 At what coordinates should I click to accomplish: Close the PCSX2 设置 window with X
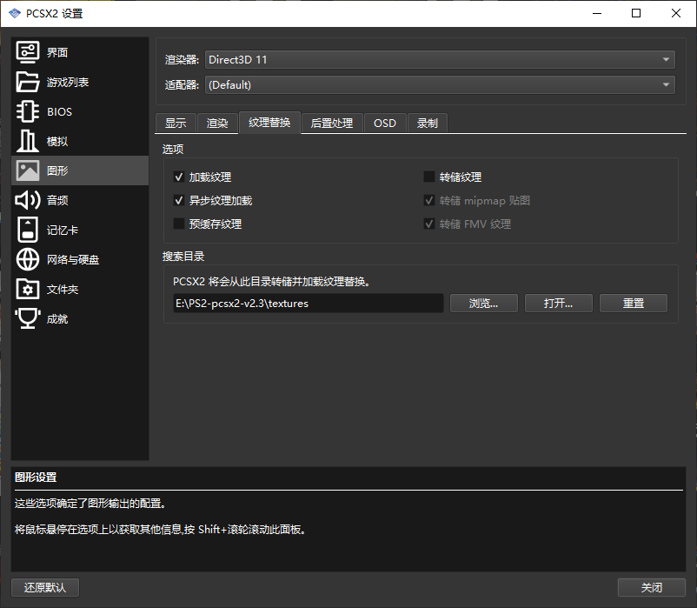[x=675, y=13]
